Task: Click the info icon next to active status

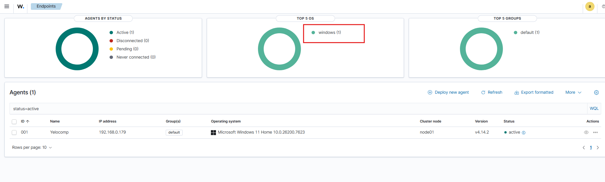Action: click(524, 133)
